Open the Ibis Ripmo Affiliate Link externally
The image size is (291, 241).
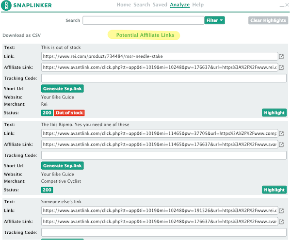coord(281,145)
